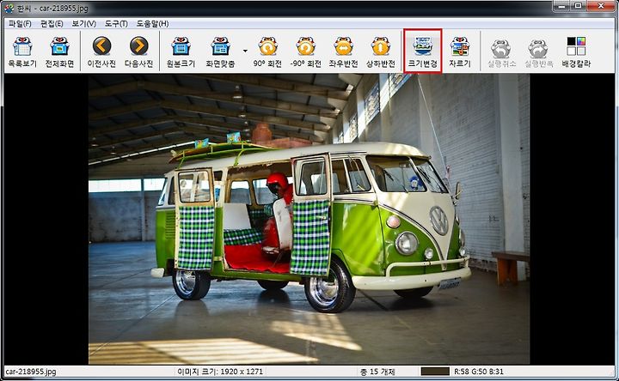Screen dimensions: 619x381
Task: Click the displayed van photo
Action: coord(309,219)
